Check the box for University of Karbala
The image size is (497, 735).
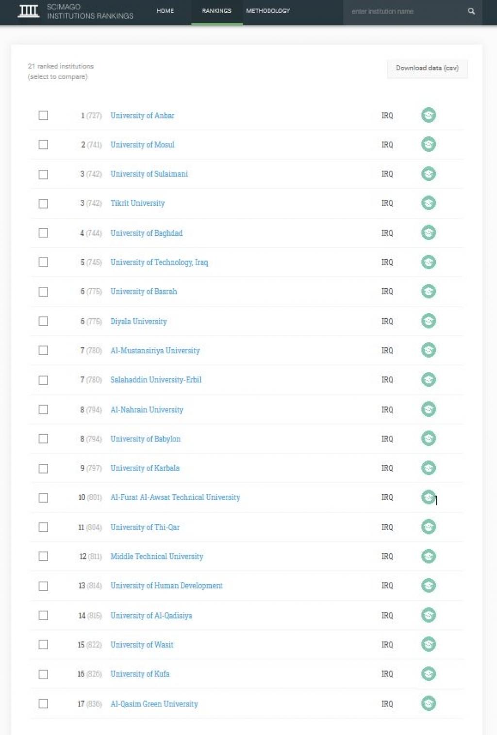43,468
